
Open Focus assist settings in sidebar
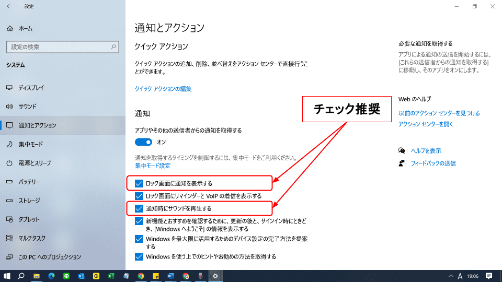pyautogui.click(x=30, y=144)
